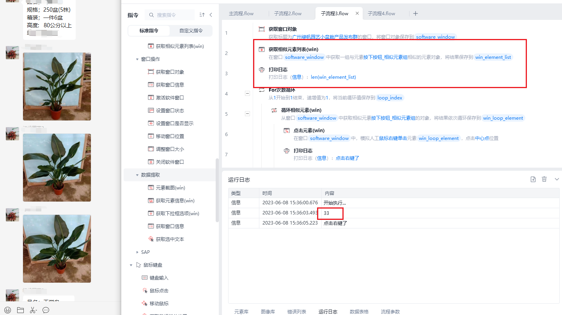Pick the 设置窗口是否显示 instruction

point(170,123)
